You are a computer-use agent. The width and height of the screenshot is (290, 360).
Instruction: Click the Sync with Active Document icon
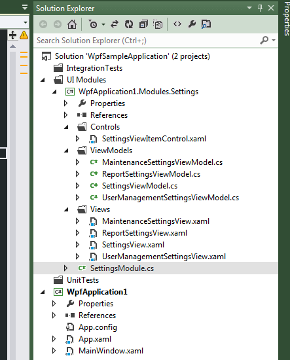coord(115,24)
